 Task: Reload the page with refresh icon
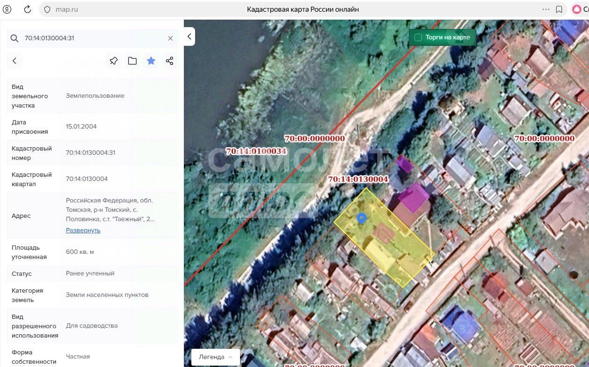pos(27,9)
